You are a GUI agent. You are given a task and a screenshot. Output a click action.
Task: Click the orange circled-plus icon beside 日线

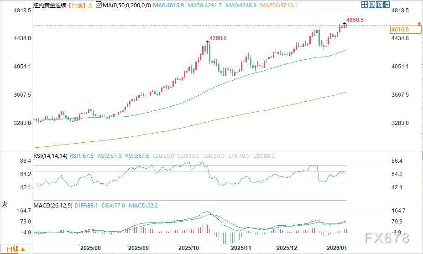click(x=89, y=5)
